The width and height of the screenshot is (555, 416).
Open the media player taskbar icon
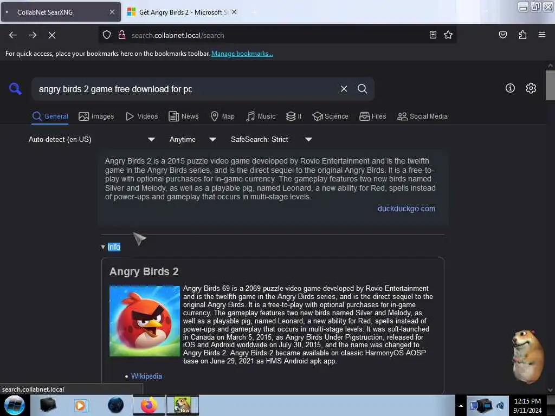coord(81,405)
